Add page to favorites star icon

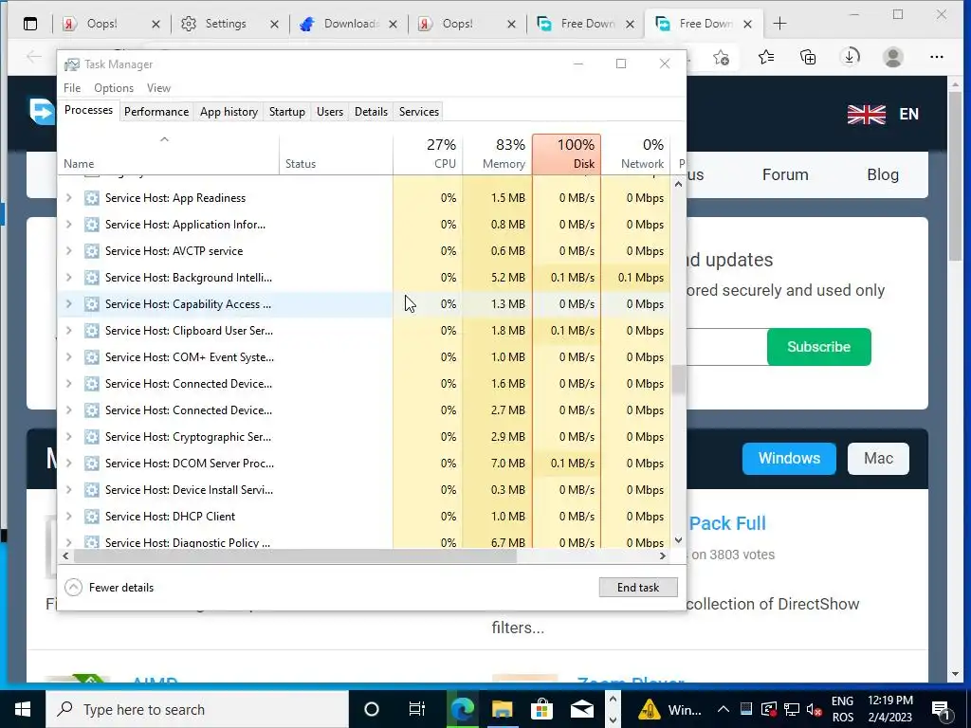(721, 57)
